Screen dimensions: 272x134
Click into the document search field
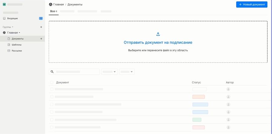pyautogui.click(x=74, y=72)
